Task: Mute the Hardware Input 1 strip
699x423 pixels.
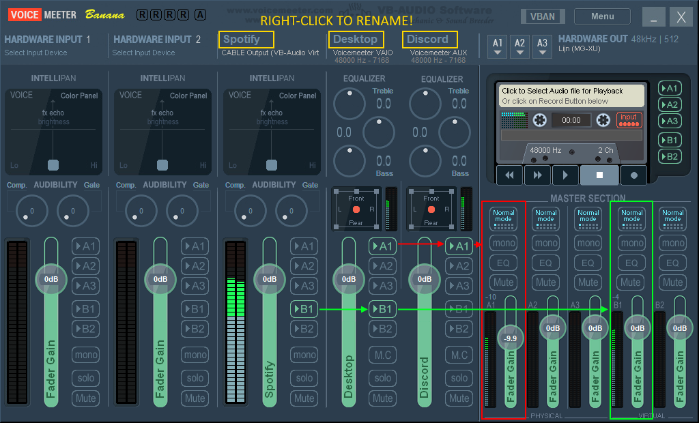Action: 85,398
